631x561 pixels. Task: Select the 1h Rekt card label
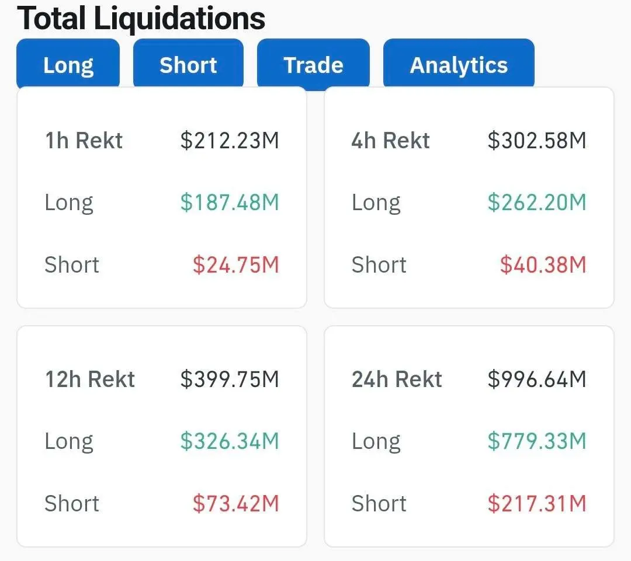84,141
